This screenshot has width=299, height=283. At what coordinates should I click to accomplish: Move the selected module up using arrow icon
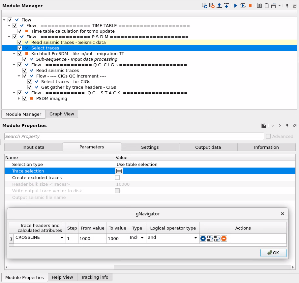point(219,5)
